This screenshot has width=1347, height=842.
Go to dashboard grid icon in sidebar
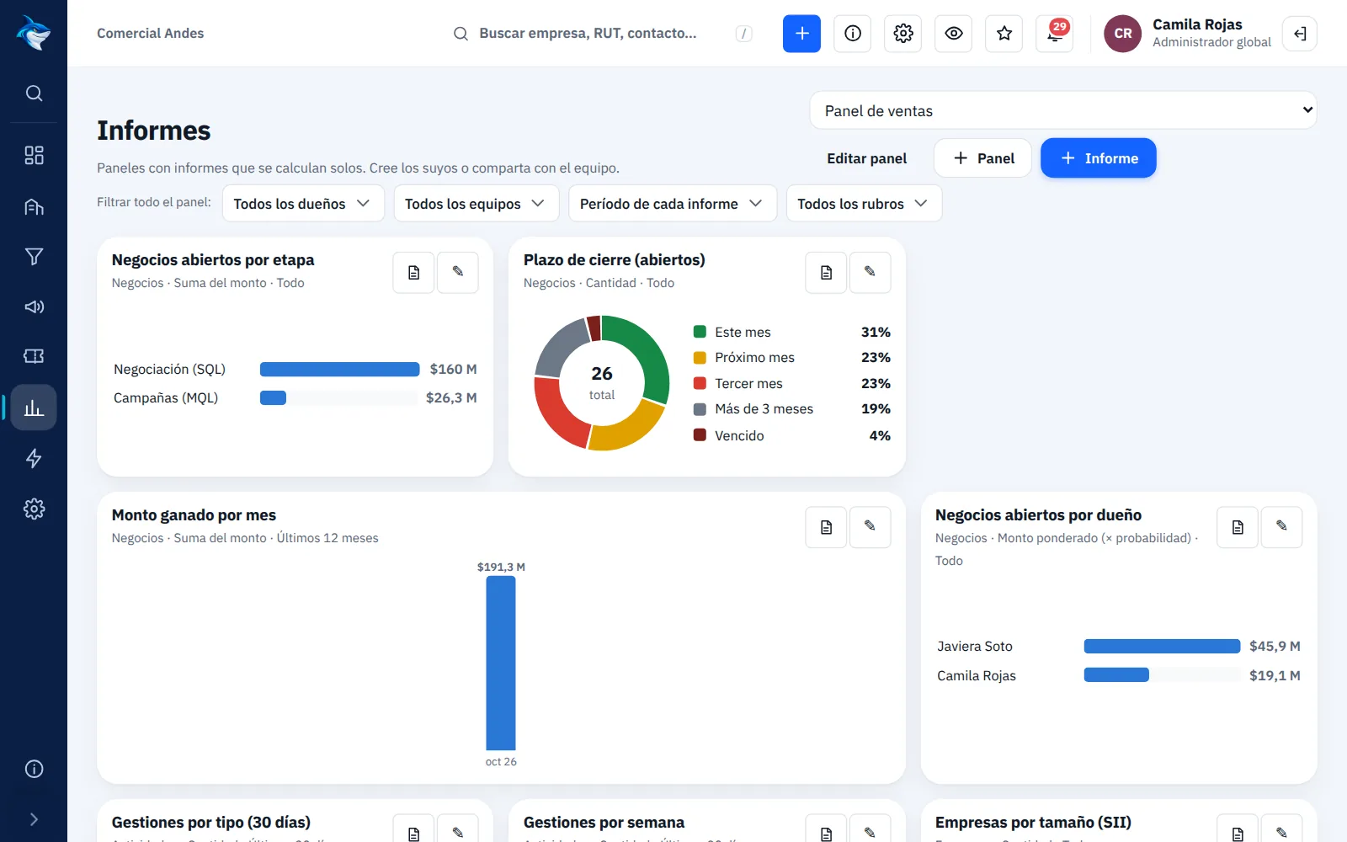coord(34,155)
